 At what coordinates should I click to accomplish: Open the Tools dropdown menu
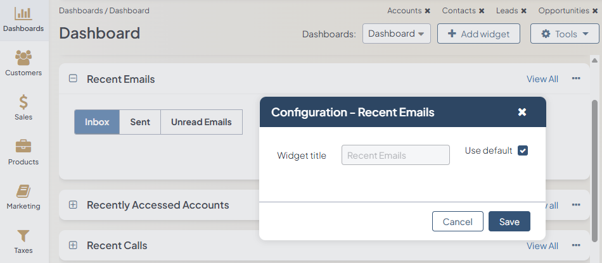point(560,34)
